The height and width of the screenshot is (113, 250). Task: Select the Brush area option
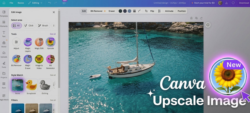pyautogui.click(x=43, y=26)
